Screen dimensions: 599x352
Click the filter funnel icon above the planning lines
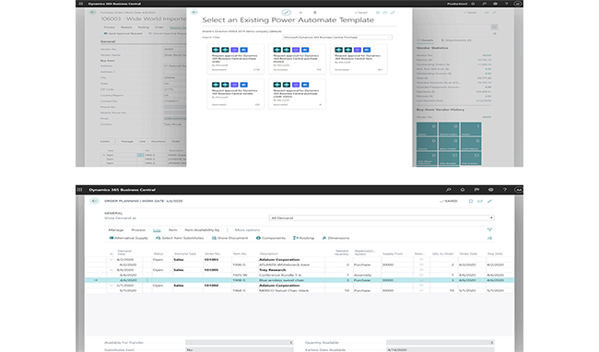click(x=489, y=229)
